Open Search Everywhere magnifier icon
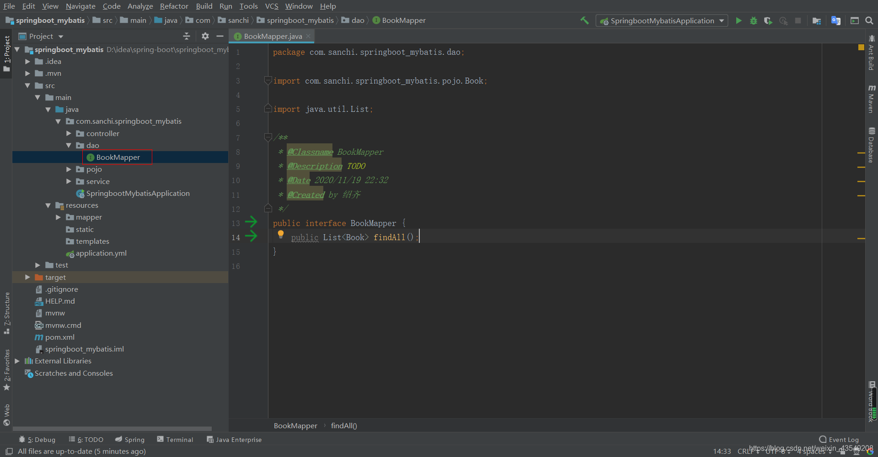Image resolution: width=878 pixels, height=457 pixels. 869,21
